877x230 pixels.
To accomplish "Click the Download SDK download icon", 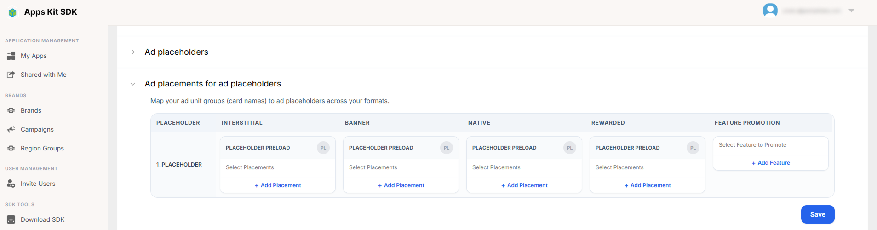I will [11, 219].
